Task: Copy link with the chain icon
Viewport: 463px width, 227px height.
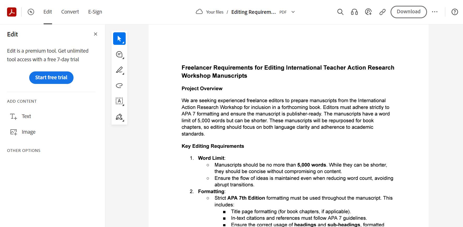Action: [382, 12]
